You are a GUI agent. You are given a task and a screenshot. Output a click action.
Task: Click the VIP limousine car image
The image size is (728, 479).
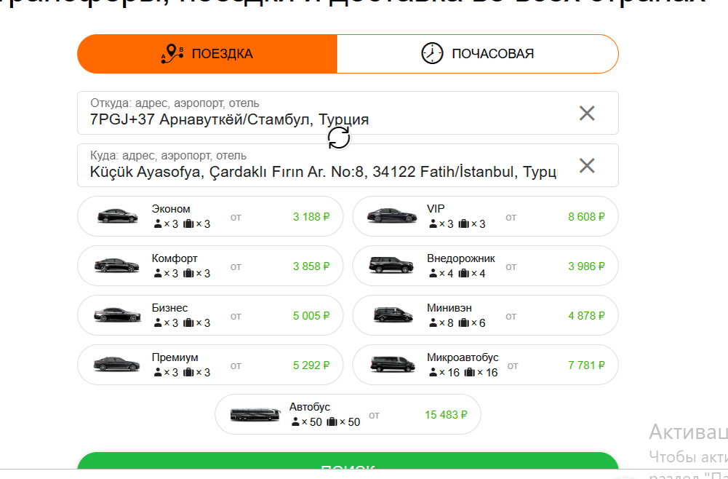392,215
